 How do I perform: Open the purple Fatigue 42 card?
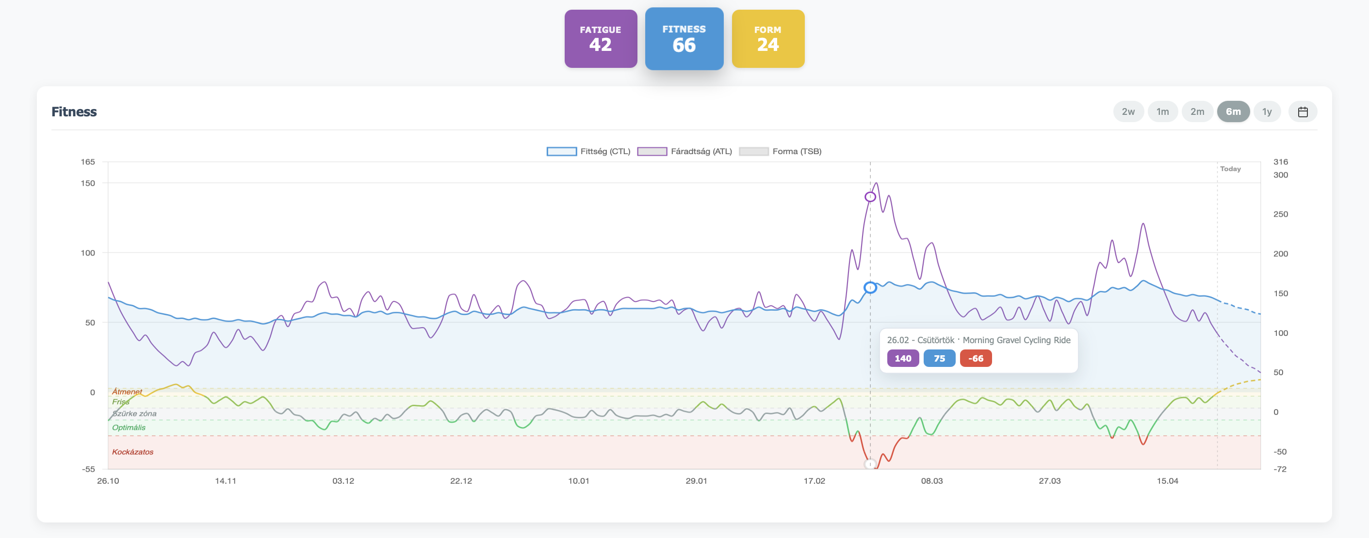(x=600, y=39)
